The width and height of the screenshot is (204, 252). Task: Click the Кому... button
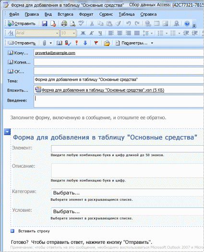coord(18,53)
